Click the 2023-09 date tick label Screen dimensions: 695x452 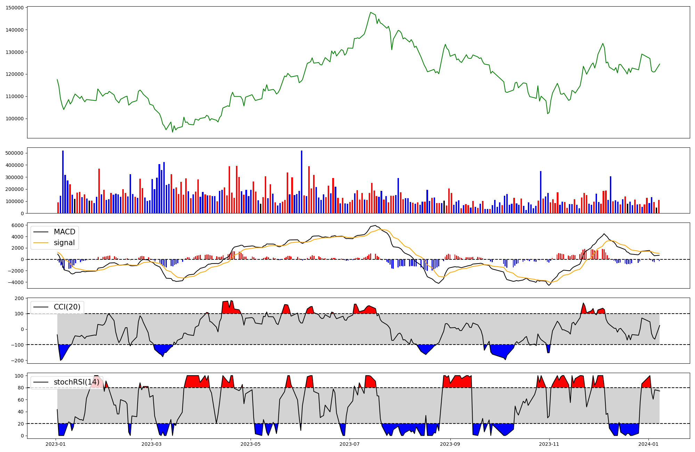pyautogui.click(x=450, y=444)
